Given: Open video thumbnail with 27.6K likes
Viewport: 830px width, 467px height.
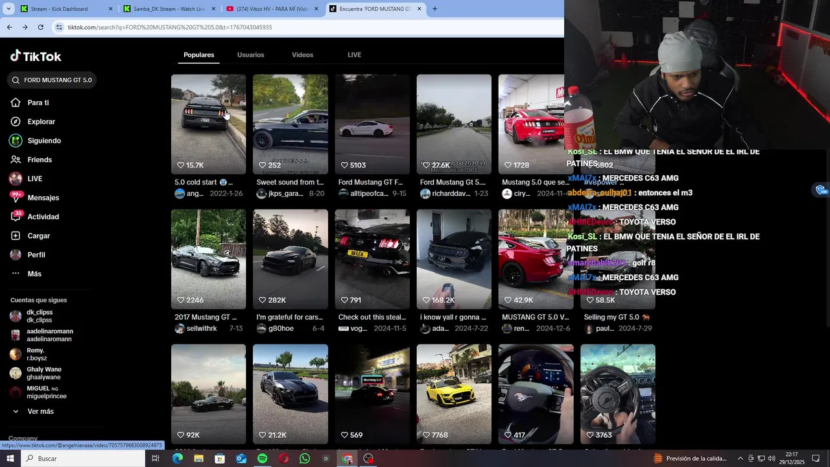Looking at the screenshot, I should [x=454, y=124].
